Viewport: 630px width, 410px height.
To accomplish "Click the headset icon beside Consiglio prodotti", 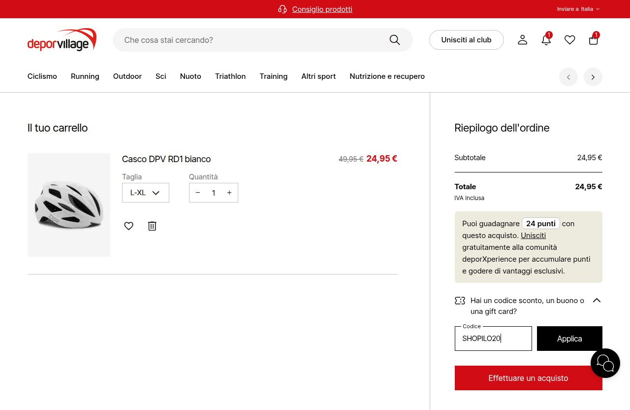I will pyautogui.click(x=283, y=9).
